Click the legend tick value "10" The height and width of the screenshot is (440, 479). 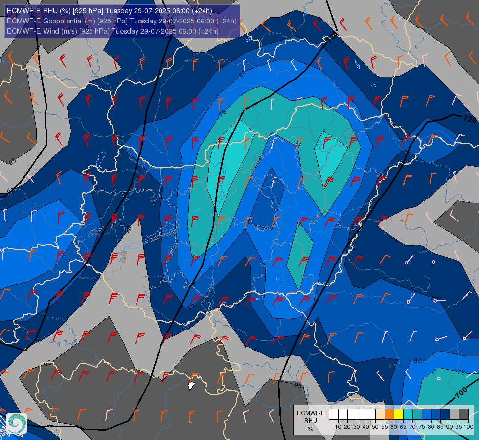[x=338, y=427]
